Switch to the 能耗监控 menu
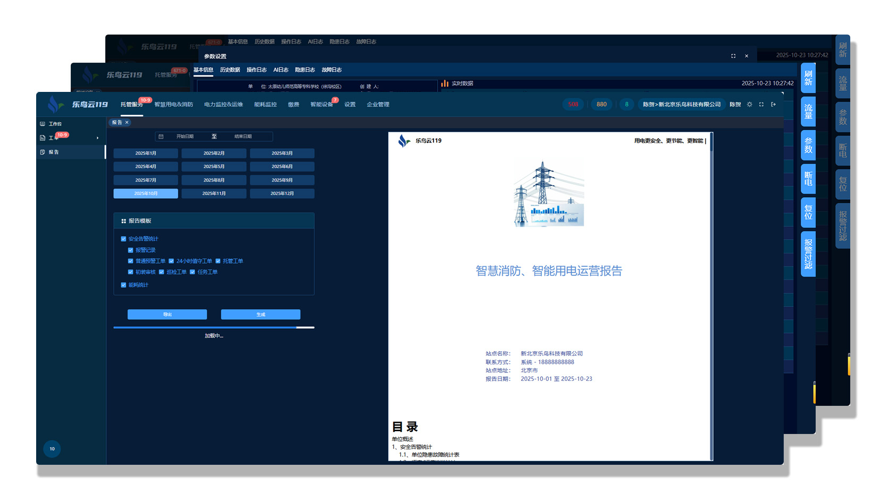This screenshot has width=896, height=502. pyautogui.click(x=265, y=105)
